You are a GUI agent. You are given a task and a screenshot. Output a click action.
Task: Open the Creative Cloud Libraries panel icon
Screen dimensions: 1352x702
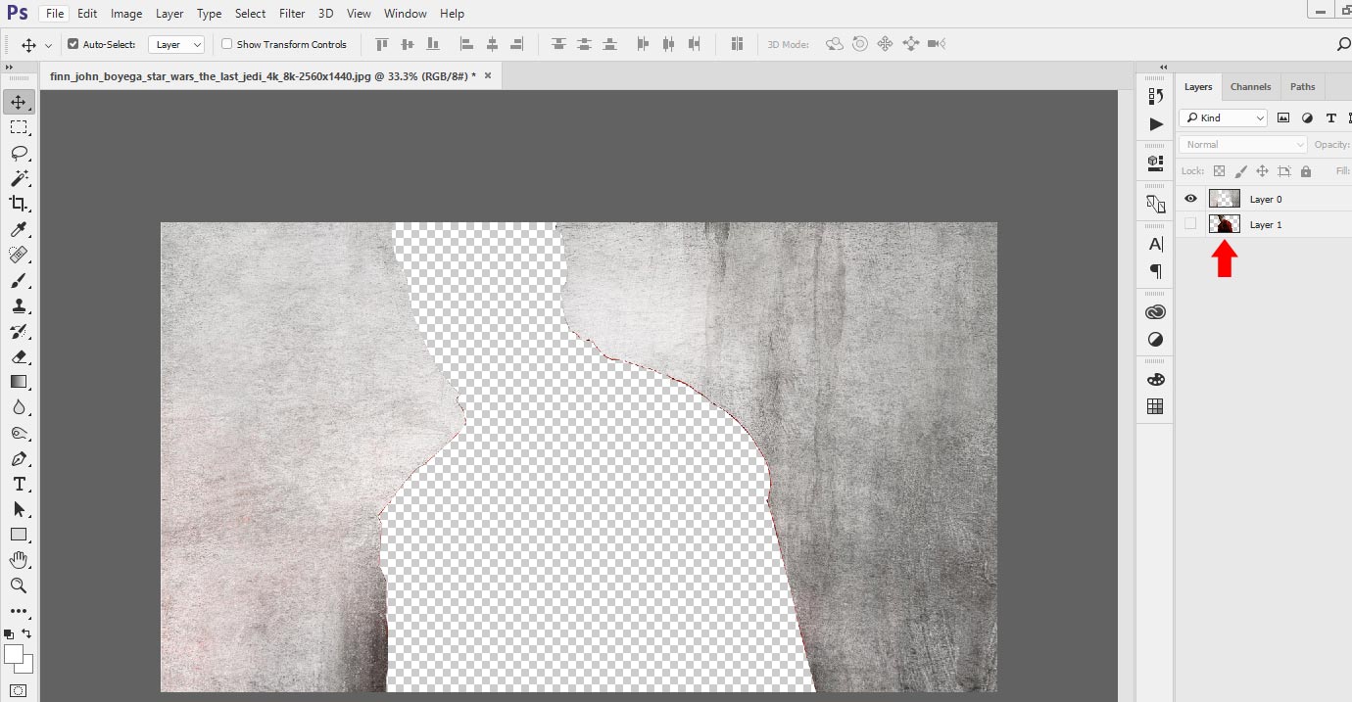[x=1156, y=312]
